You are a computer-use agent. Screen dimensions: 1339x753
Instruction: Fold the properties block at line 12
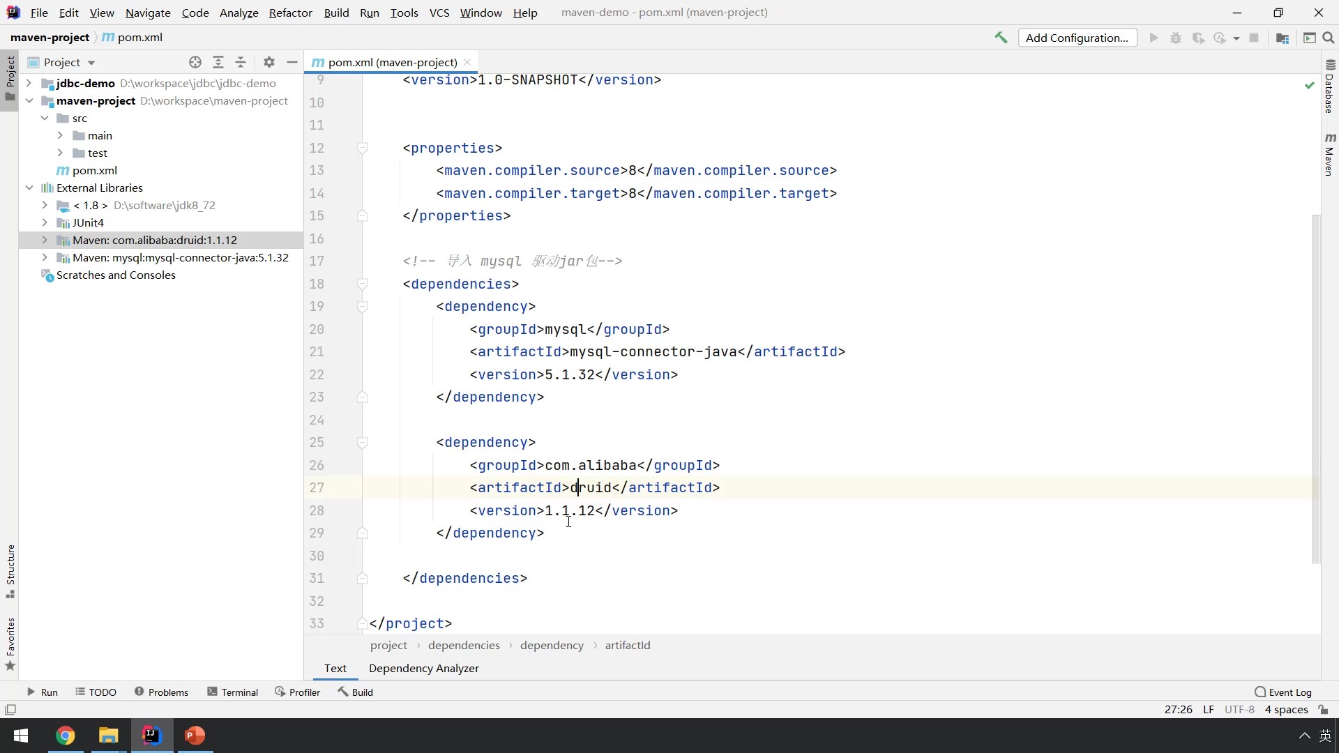click(x=362, y=148)
